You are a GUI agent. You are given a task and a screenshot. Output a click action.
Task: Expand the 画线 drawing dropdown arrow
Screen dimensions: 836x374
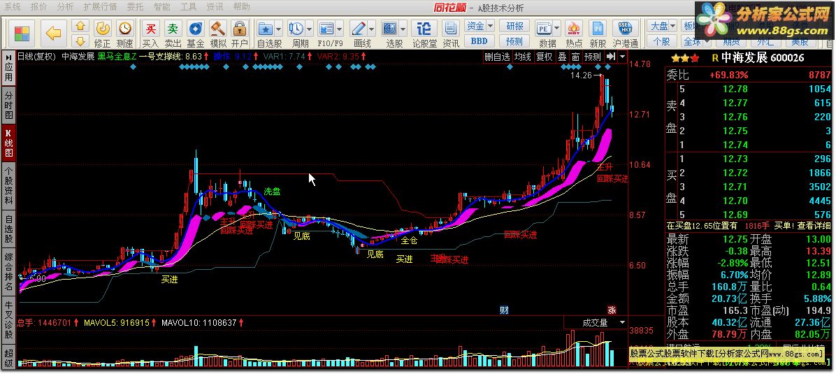[x=372, y=28]
